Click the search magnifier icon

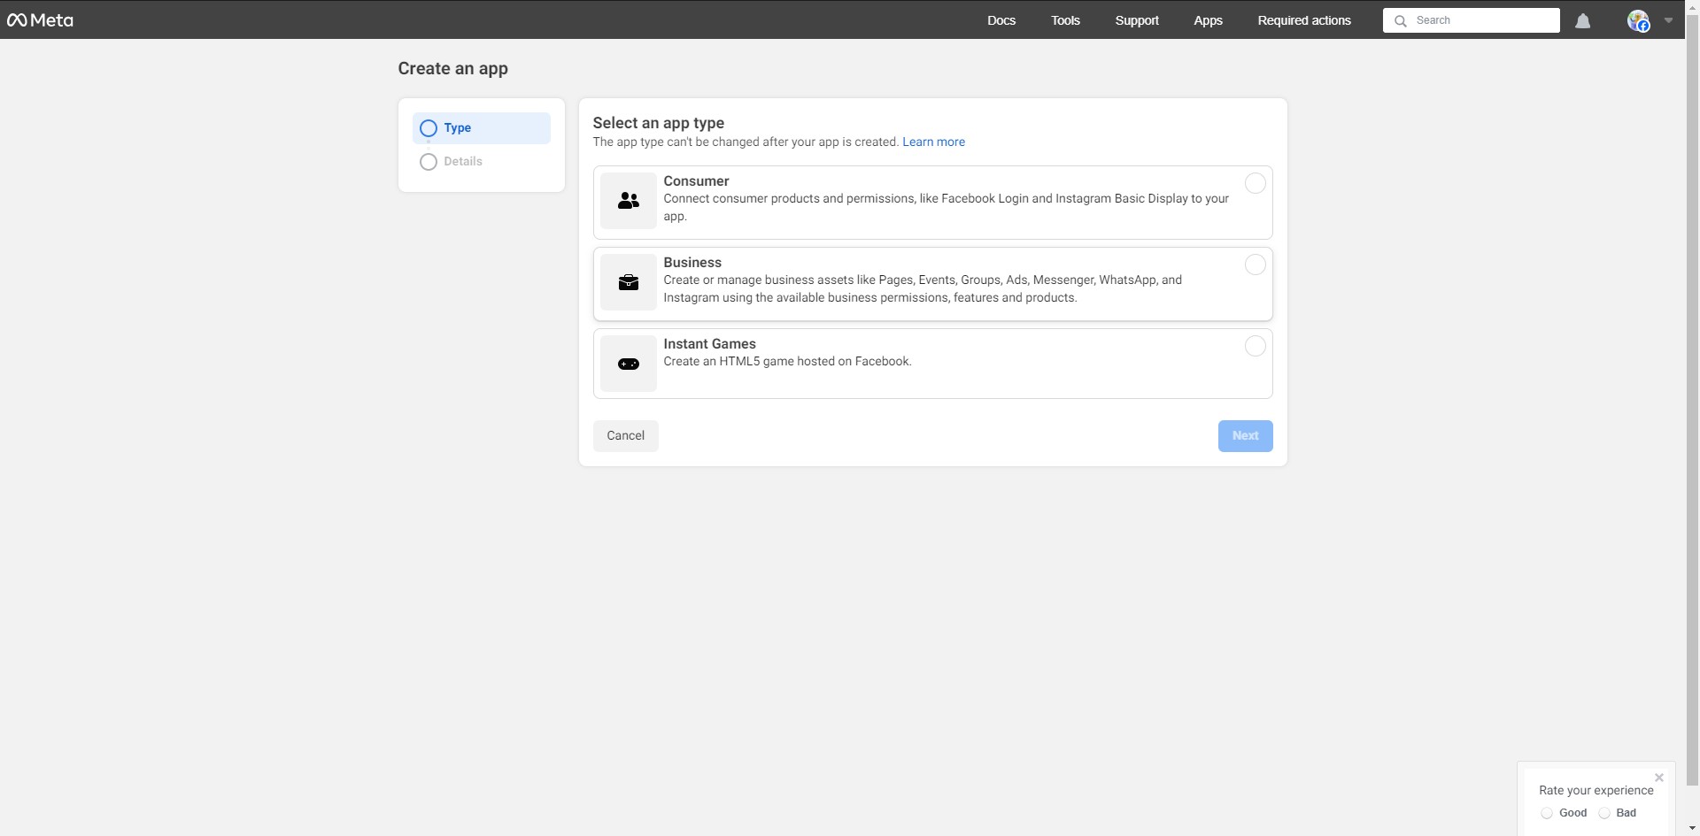pyautogui.click(x=1401, y=20)
